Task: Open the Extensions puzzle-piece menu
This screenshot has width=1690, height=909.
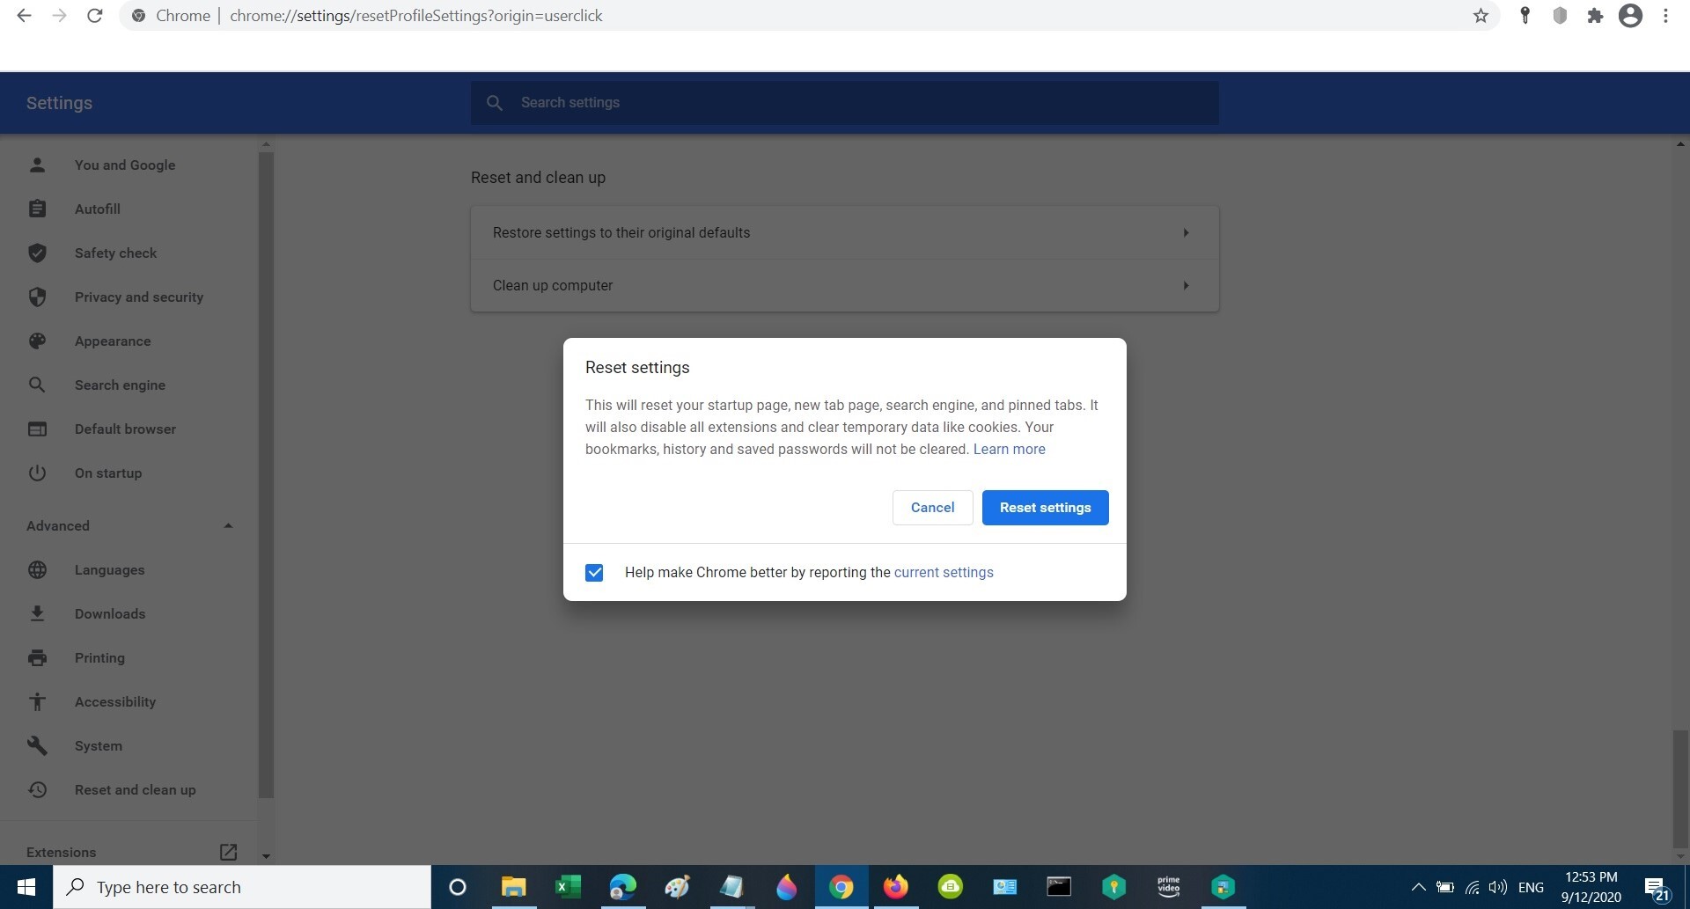Action: click(1595, 16)
